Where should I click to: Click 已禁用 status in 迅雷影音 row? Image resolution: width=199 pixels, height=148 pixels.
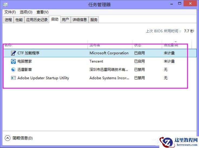140,70
